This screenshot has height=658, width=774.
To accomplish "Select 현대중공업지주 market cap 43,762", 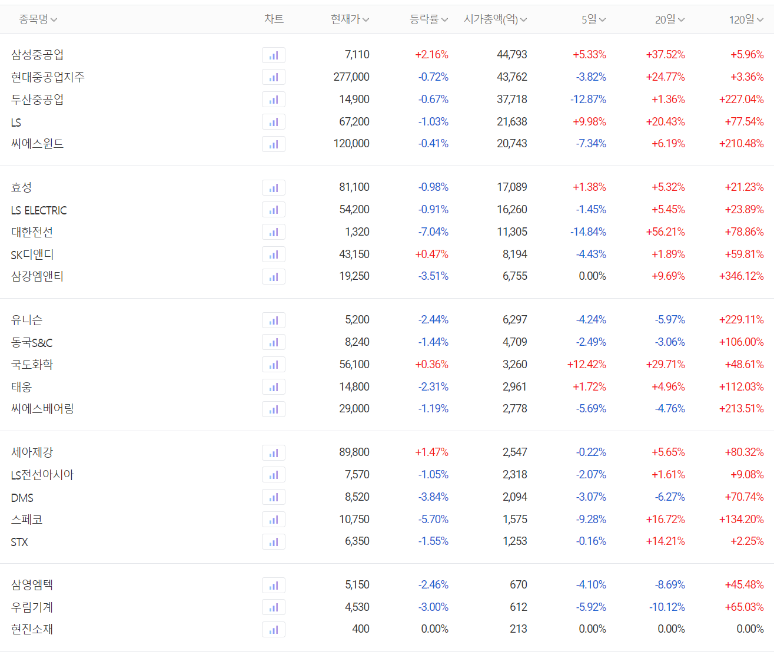I will (x=512, y=77).
